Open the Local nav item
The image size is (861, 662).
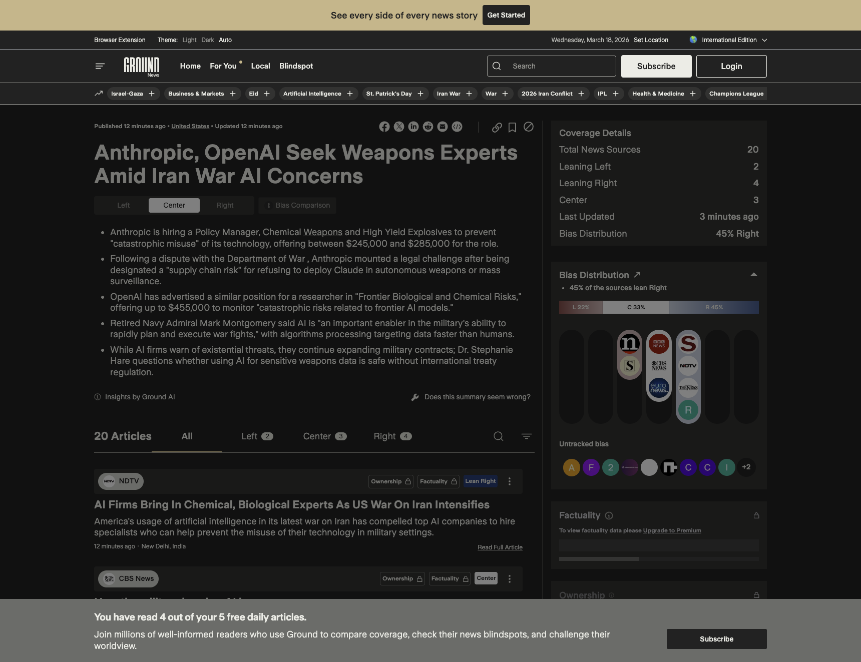point(260,66)
